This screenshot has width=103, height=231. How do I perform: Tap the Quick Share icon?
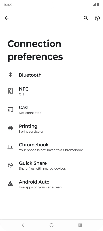point(10,165)
